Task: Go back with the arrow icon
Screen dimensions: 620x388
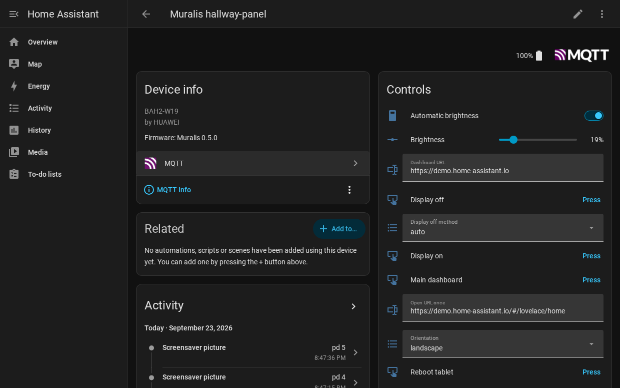Action: (x=146, y=14)
